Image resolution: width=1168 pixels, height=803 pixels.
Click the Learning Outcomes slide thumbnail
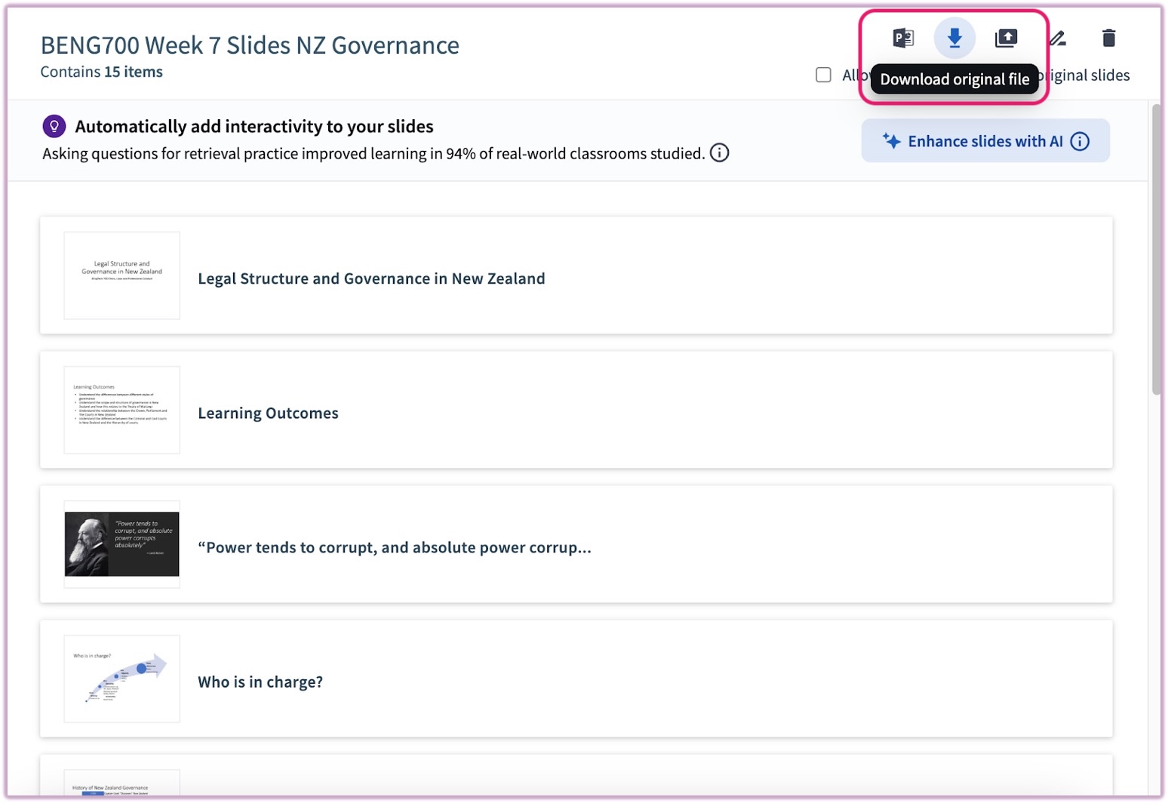click(121, 410)
